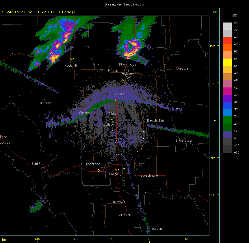Click the yellow 54 dBZ legend swatch

pos(227,62)
